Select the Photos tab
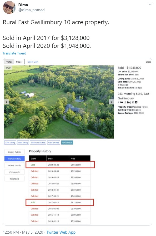This screenshot has width=156, height=236. 9,62
